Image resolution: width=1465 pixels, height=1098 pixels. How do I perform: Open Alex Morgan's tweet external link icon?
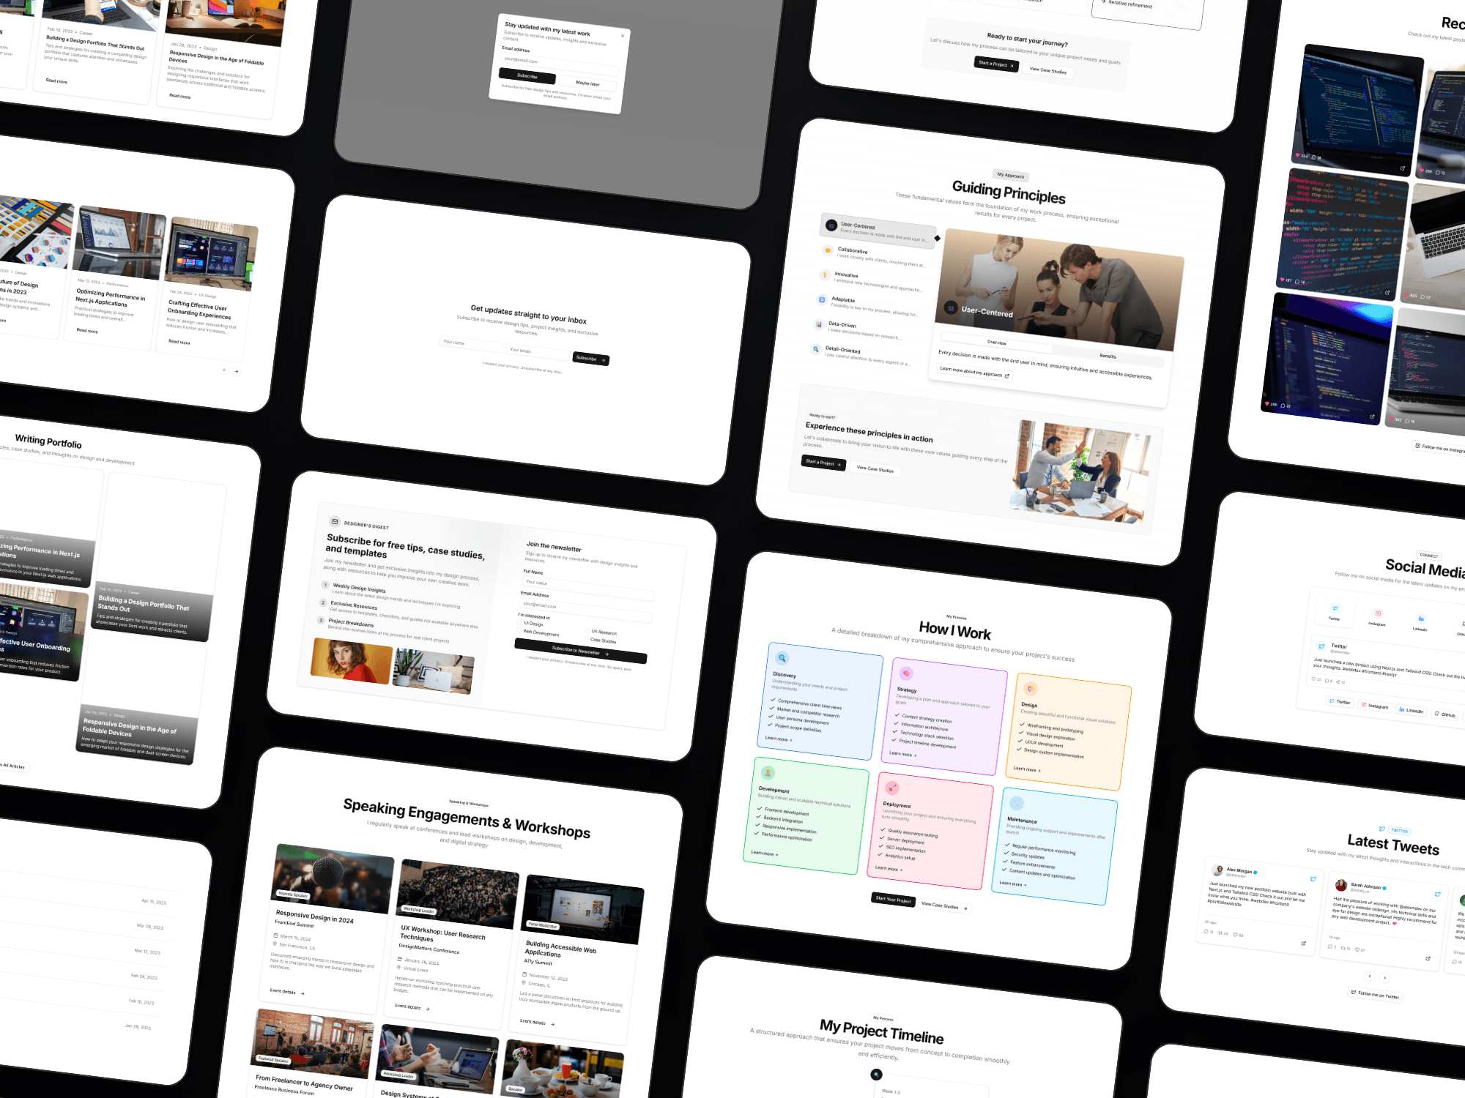click(1303, 943)
